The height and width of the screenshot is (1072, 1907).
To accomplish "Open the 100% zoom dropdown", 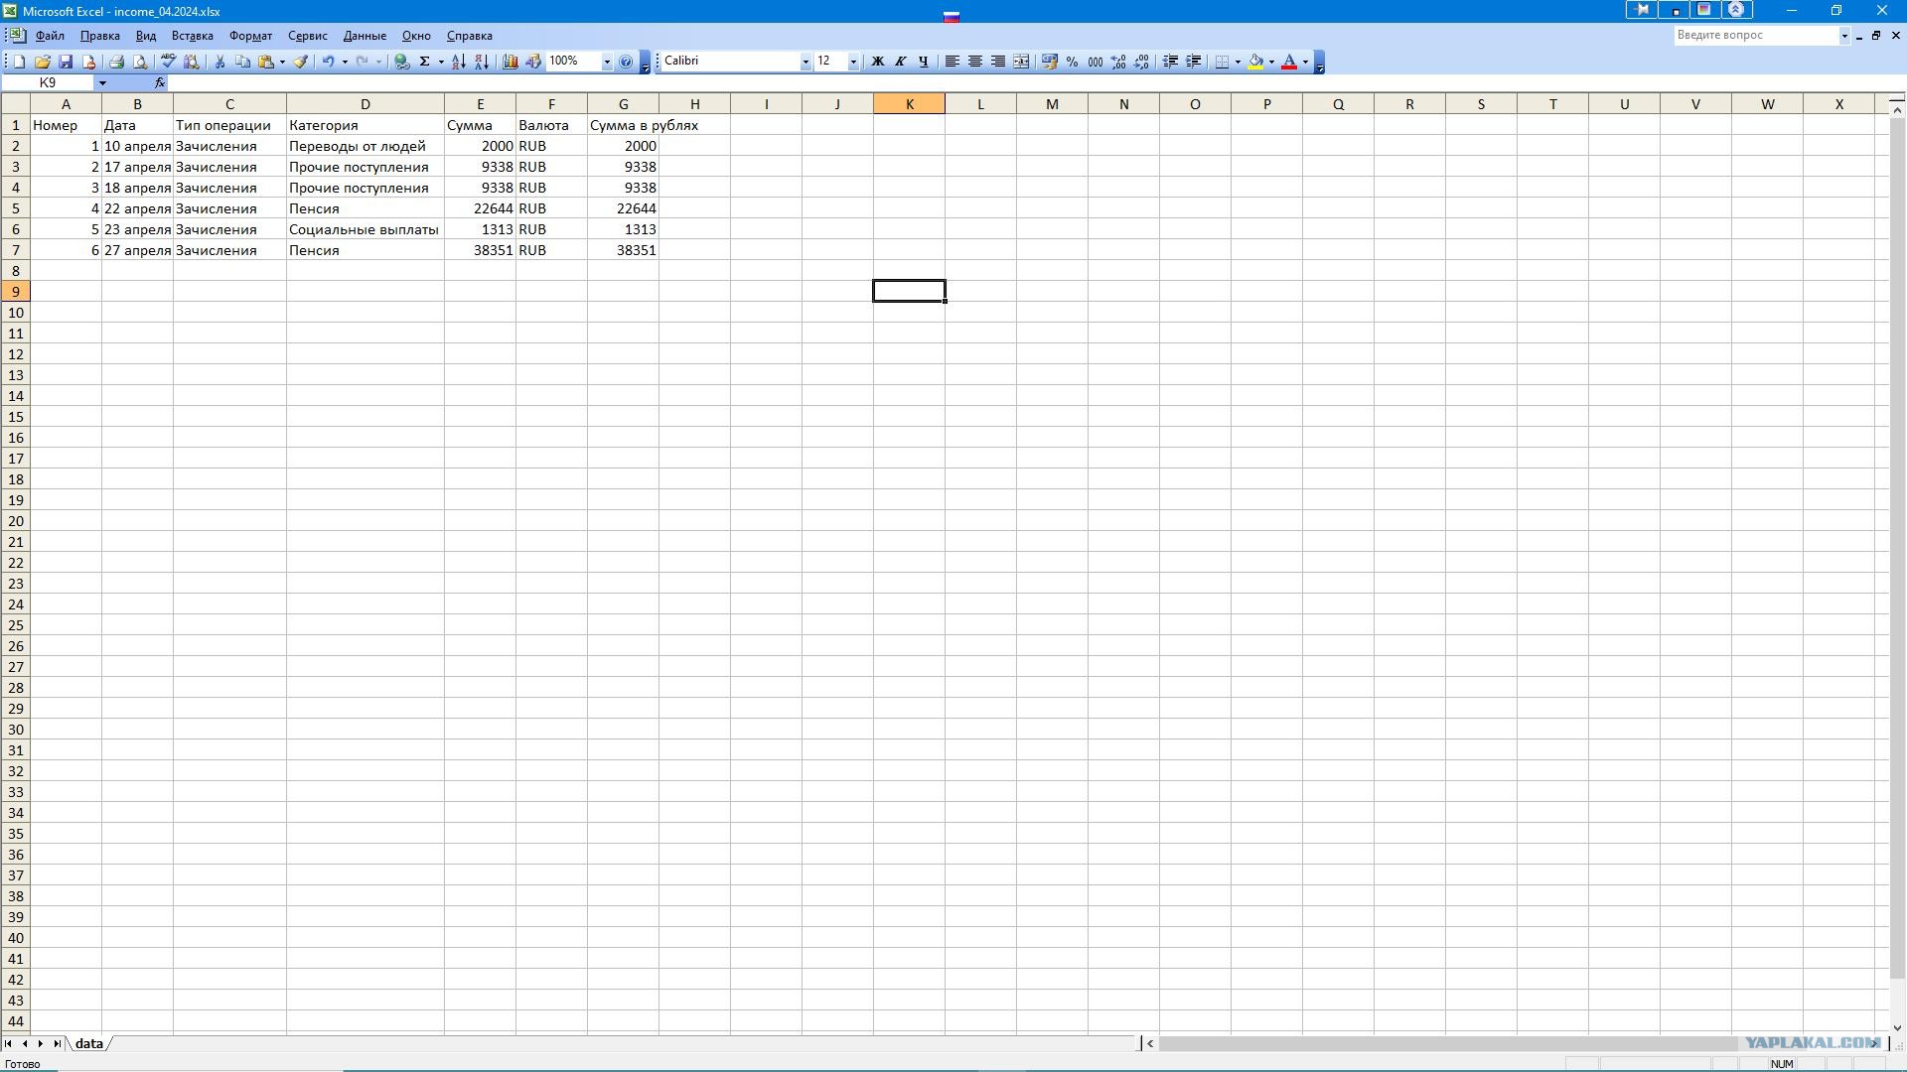I will [606, 62].
